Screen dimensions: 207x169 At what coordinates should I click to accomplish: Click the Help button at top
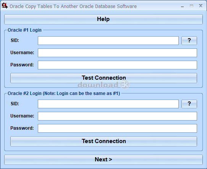point(103,19)
